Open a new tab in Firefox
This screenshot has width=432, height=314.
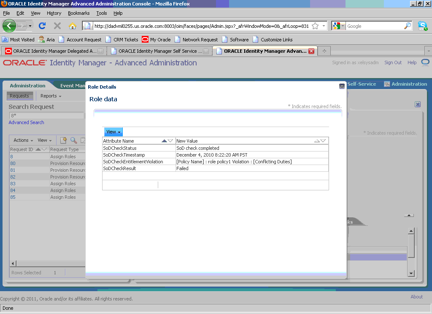(324, 50)
